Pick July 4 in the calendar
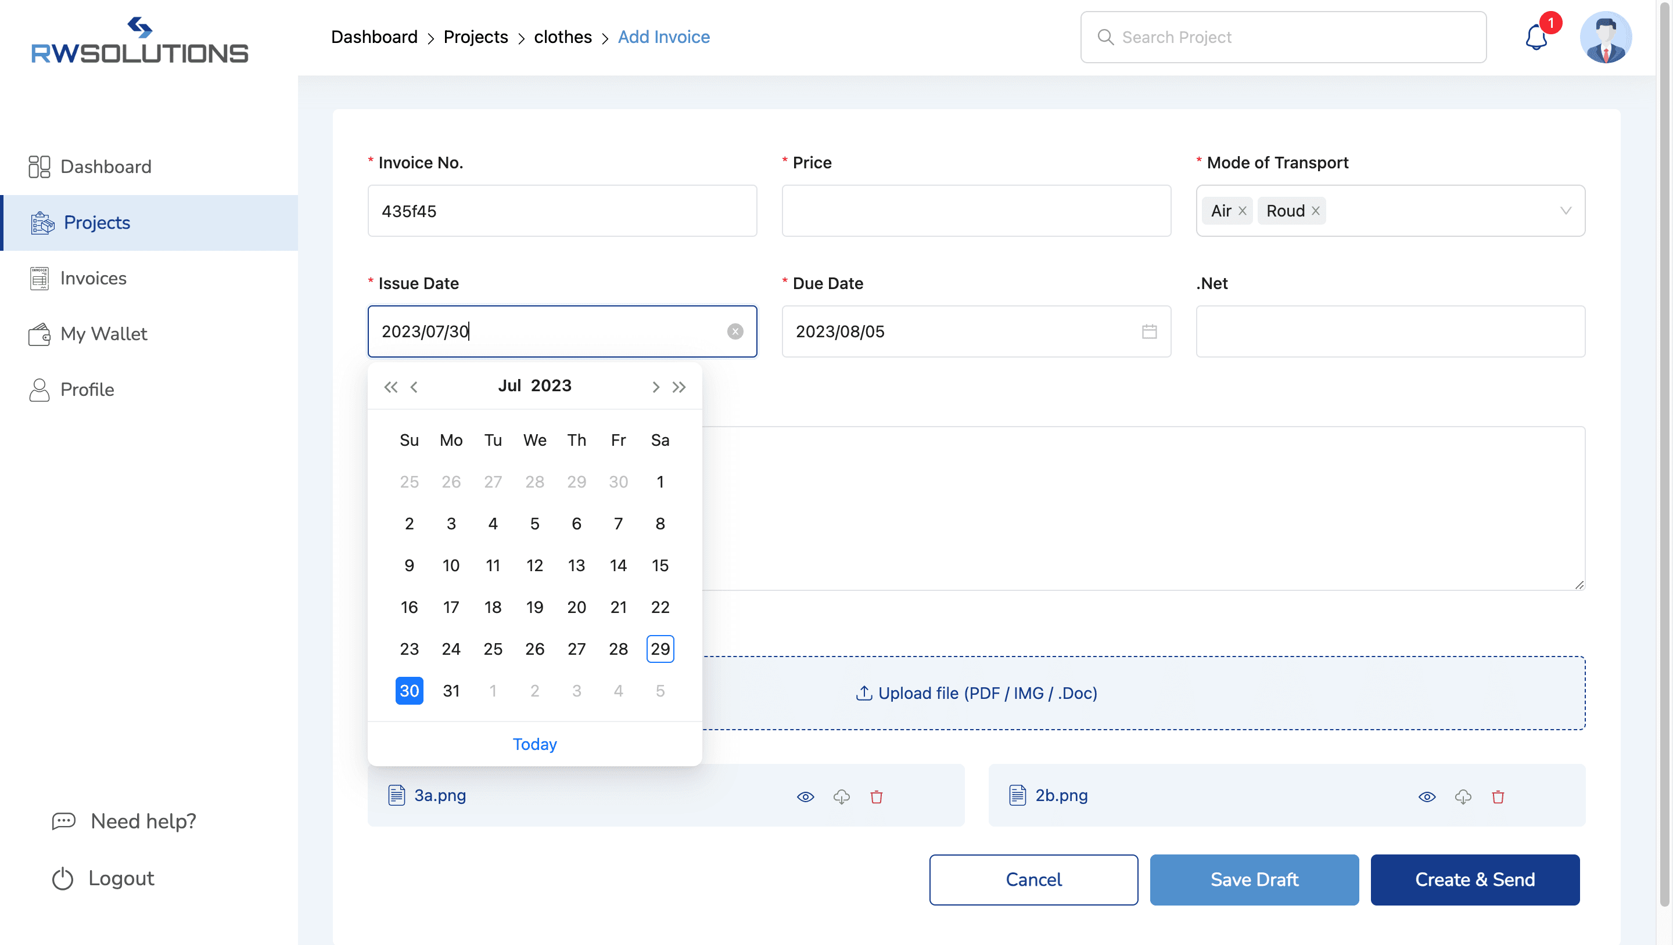Screen dimensions: 1673x945 point(492,524)
